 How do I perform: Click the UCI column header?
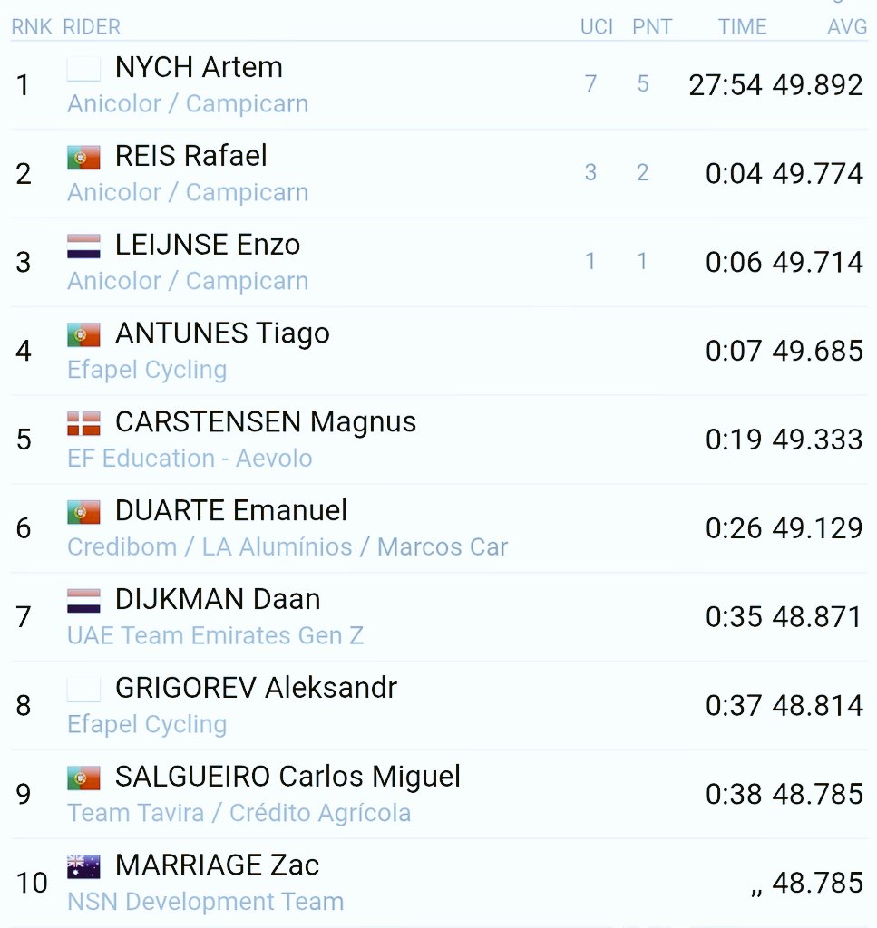click(597, 27)
